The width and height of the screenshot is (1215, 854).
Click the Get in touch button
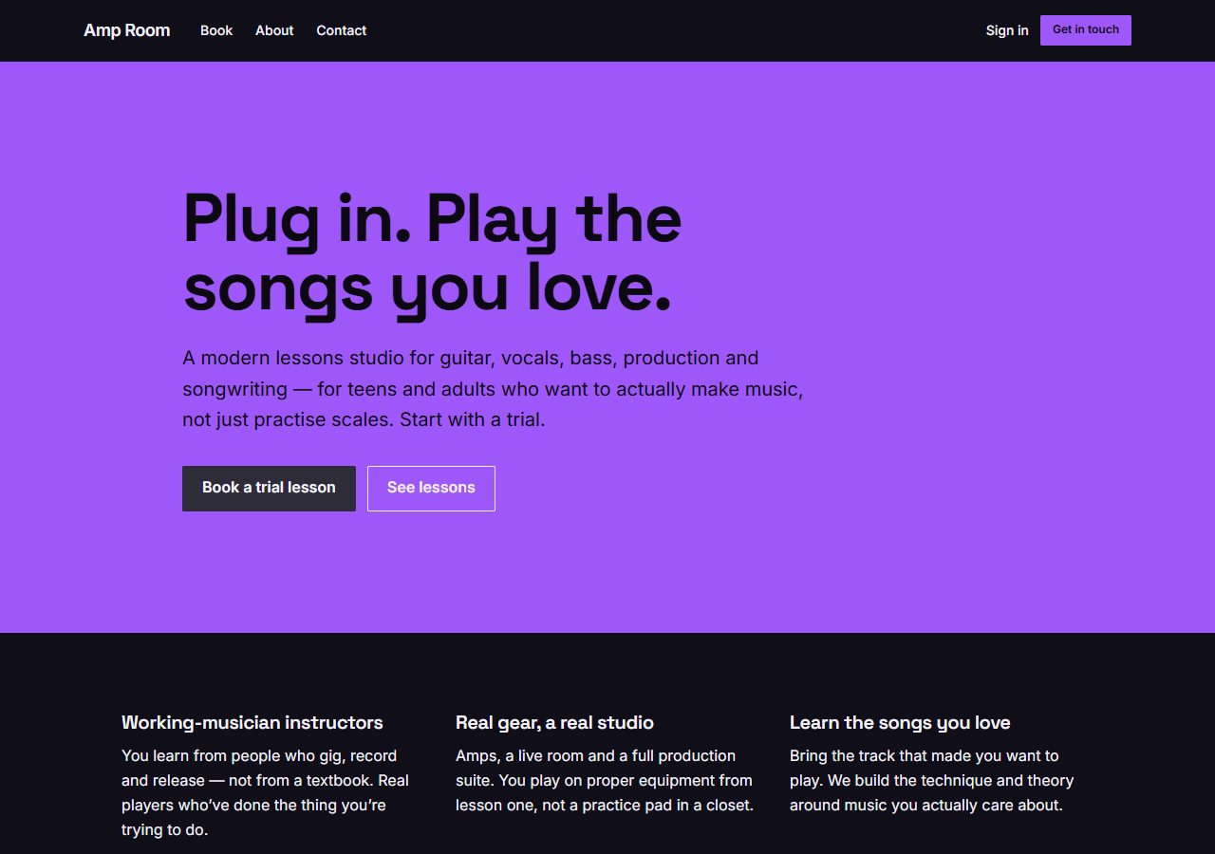1086,30
